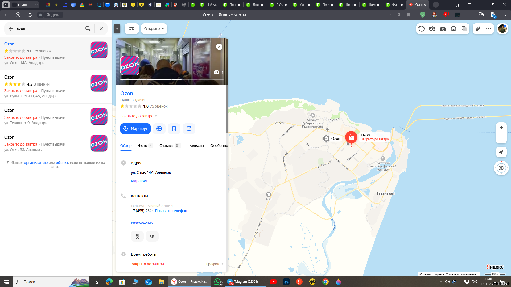Switch to the Обзор tab

126,146
